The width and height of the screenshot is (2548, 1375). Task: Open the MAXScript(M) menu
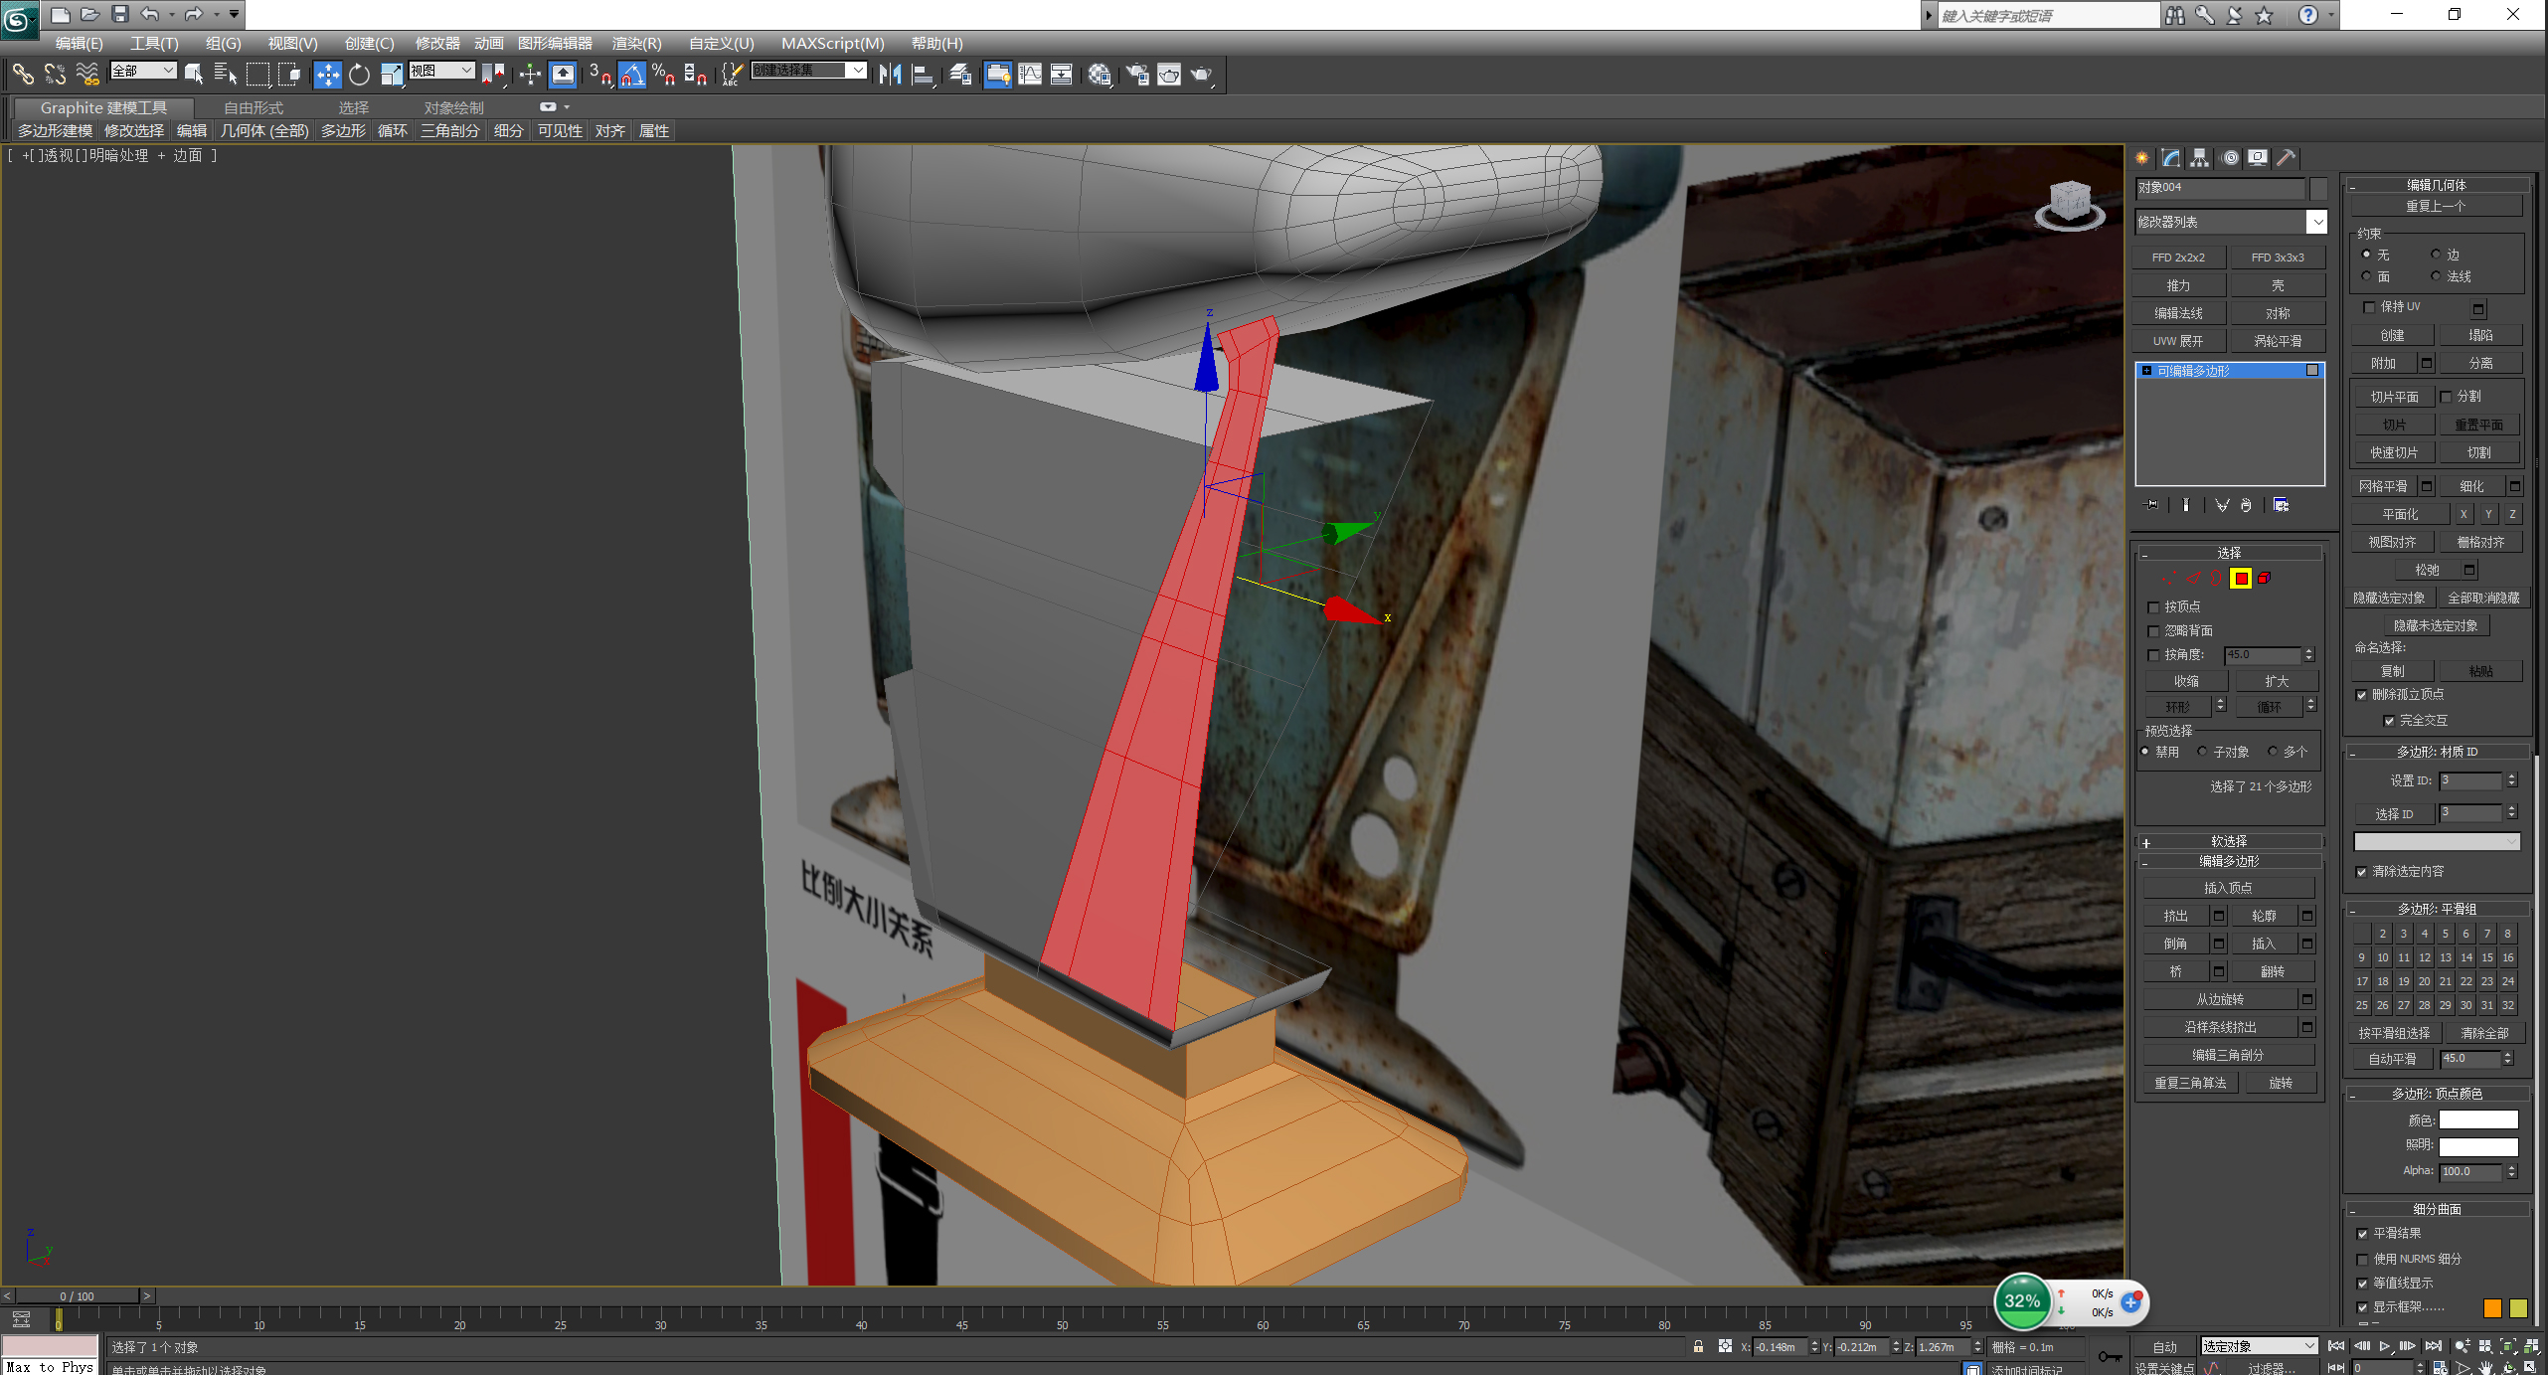tap(832, 44)
